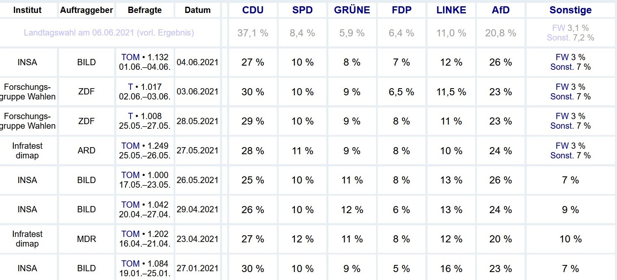The image size is (617, 280).
Task: Open TOM link in the 27.01.2021 row
Action: (130, 264)
